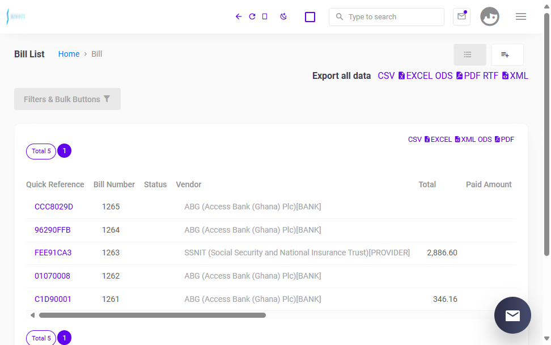Go to the Home breadcrumb
The image size is (551, 345).
click(69, 54)
